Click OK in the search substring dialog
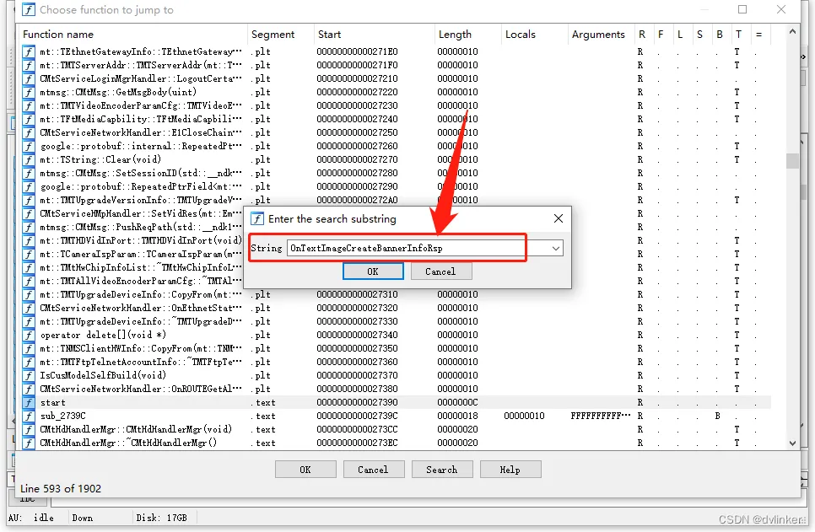 [373, 271]
